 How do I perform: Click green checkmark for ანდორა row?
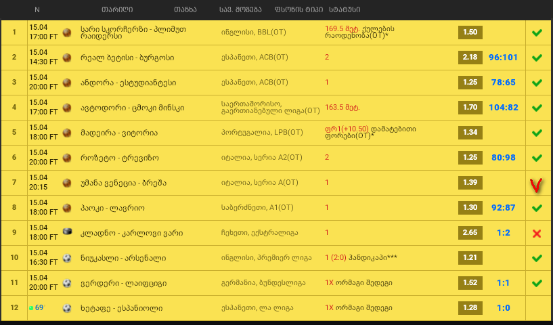coord(537,83)
